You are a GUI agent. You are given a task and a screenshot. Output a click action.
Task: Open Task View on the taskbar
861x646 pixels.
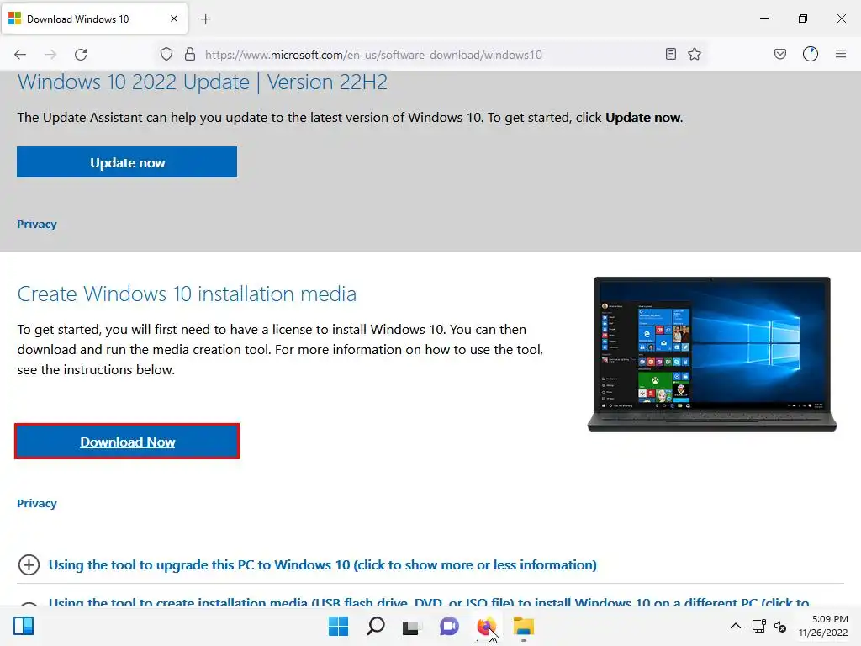pyautogui.click(x=410, y=627)
